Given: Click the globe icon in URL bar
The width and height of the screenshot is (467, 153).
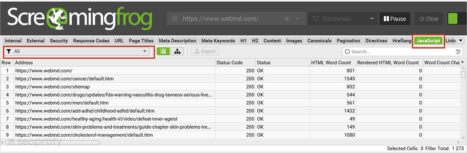Looking at the screenshot, I should 174,19.
